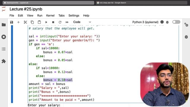Click the blue cell collapse bar
The height and width of the screenshot is (107, 190).
(12, 64)
